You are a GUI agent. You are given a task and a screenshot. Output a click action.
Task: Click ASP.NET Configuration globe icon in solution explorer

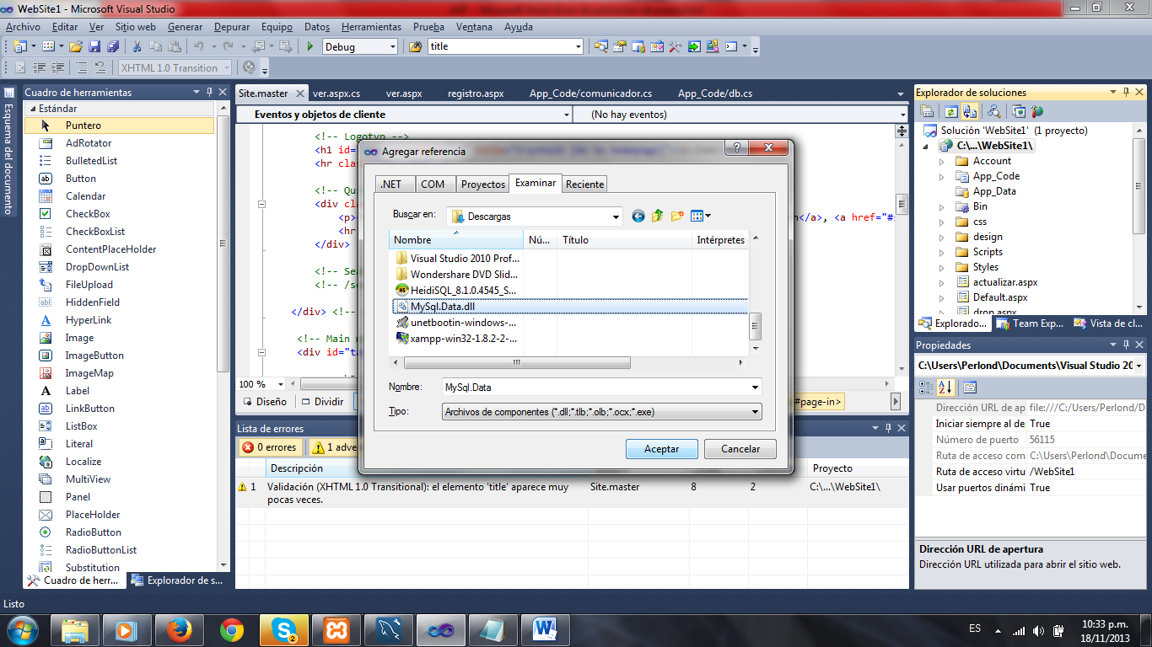click(x=1037, y=111)
